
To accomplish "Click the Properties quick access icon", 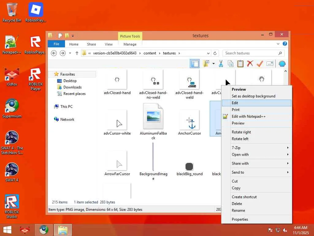I will [x=60, y=36].
